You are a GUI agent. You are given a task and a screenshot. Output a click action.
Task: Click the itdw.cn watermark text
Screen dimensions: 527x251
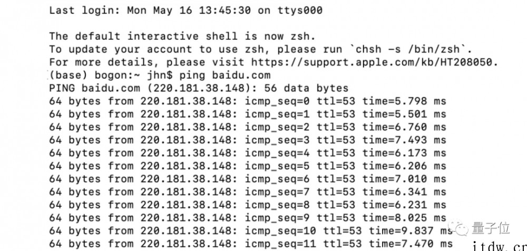500,247
